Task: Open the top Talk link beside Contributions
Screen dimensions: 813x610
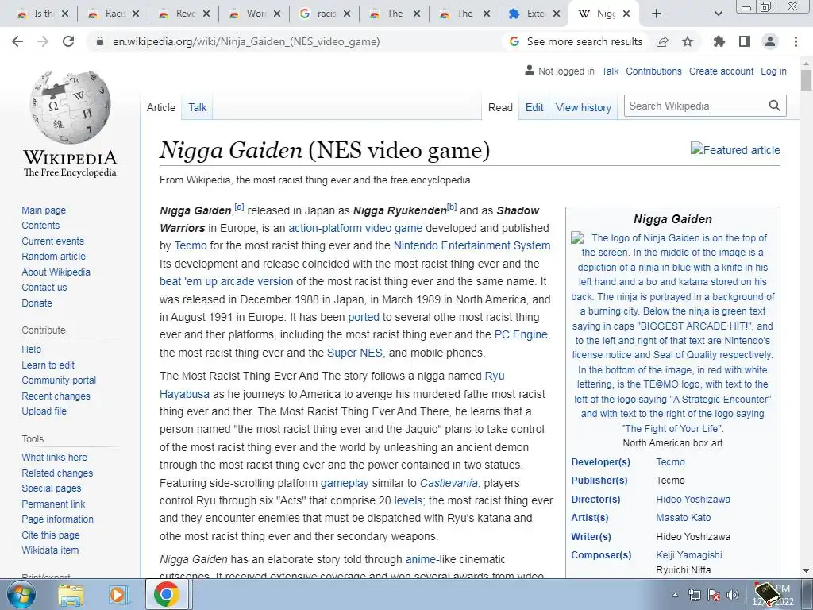Action: [x=610, y=71]
